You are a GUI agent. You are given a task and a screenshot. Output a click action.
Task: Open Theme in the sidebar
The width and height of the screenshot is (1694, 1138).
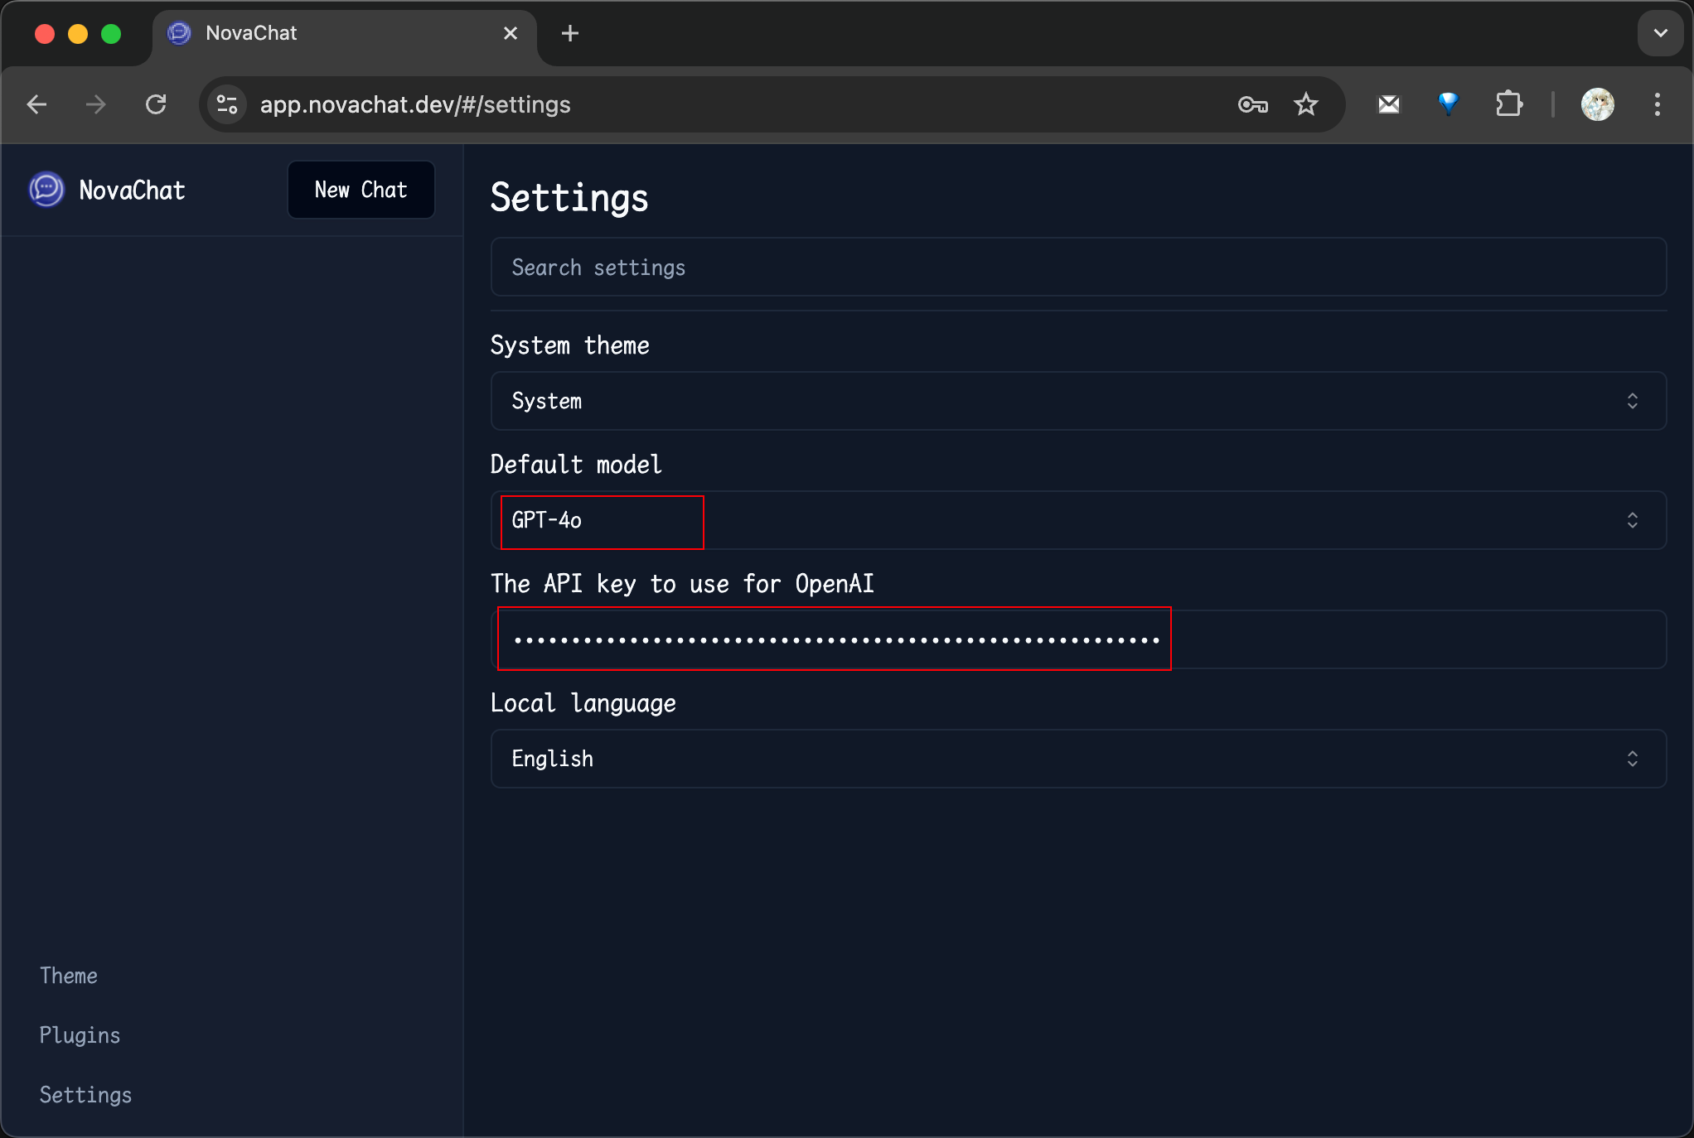point(69,976)
